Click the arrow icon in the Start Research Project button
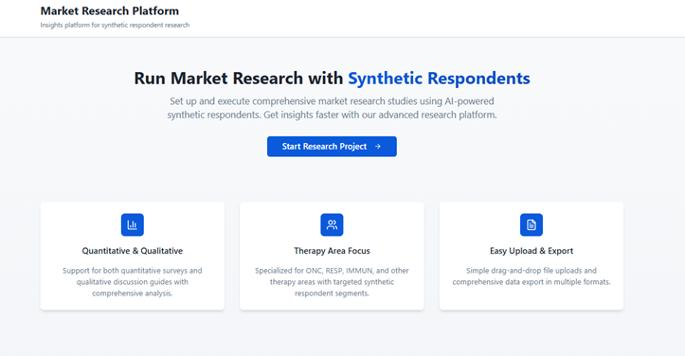This screenshot has height=356, width=685. point(378,147)
